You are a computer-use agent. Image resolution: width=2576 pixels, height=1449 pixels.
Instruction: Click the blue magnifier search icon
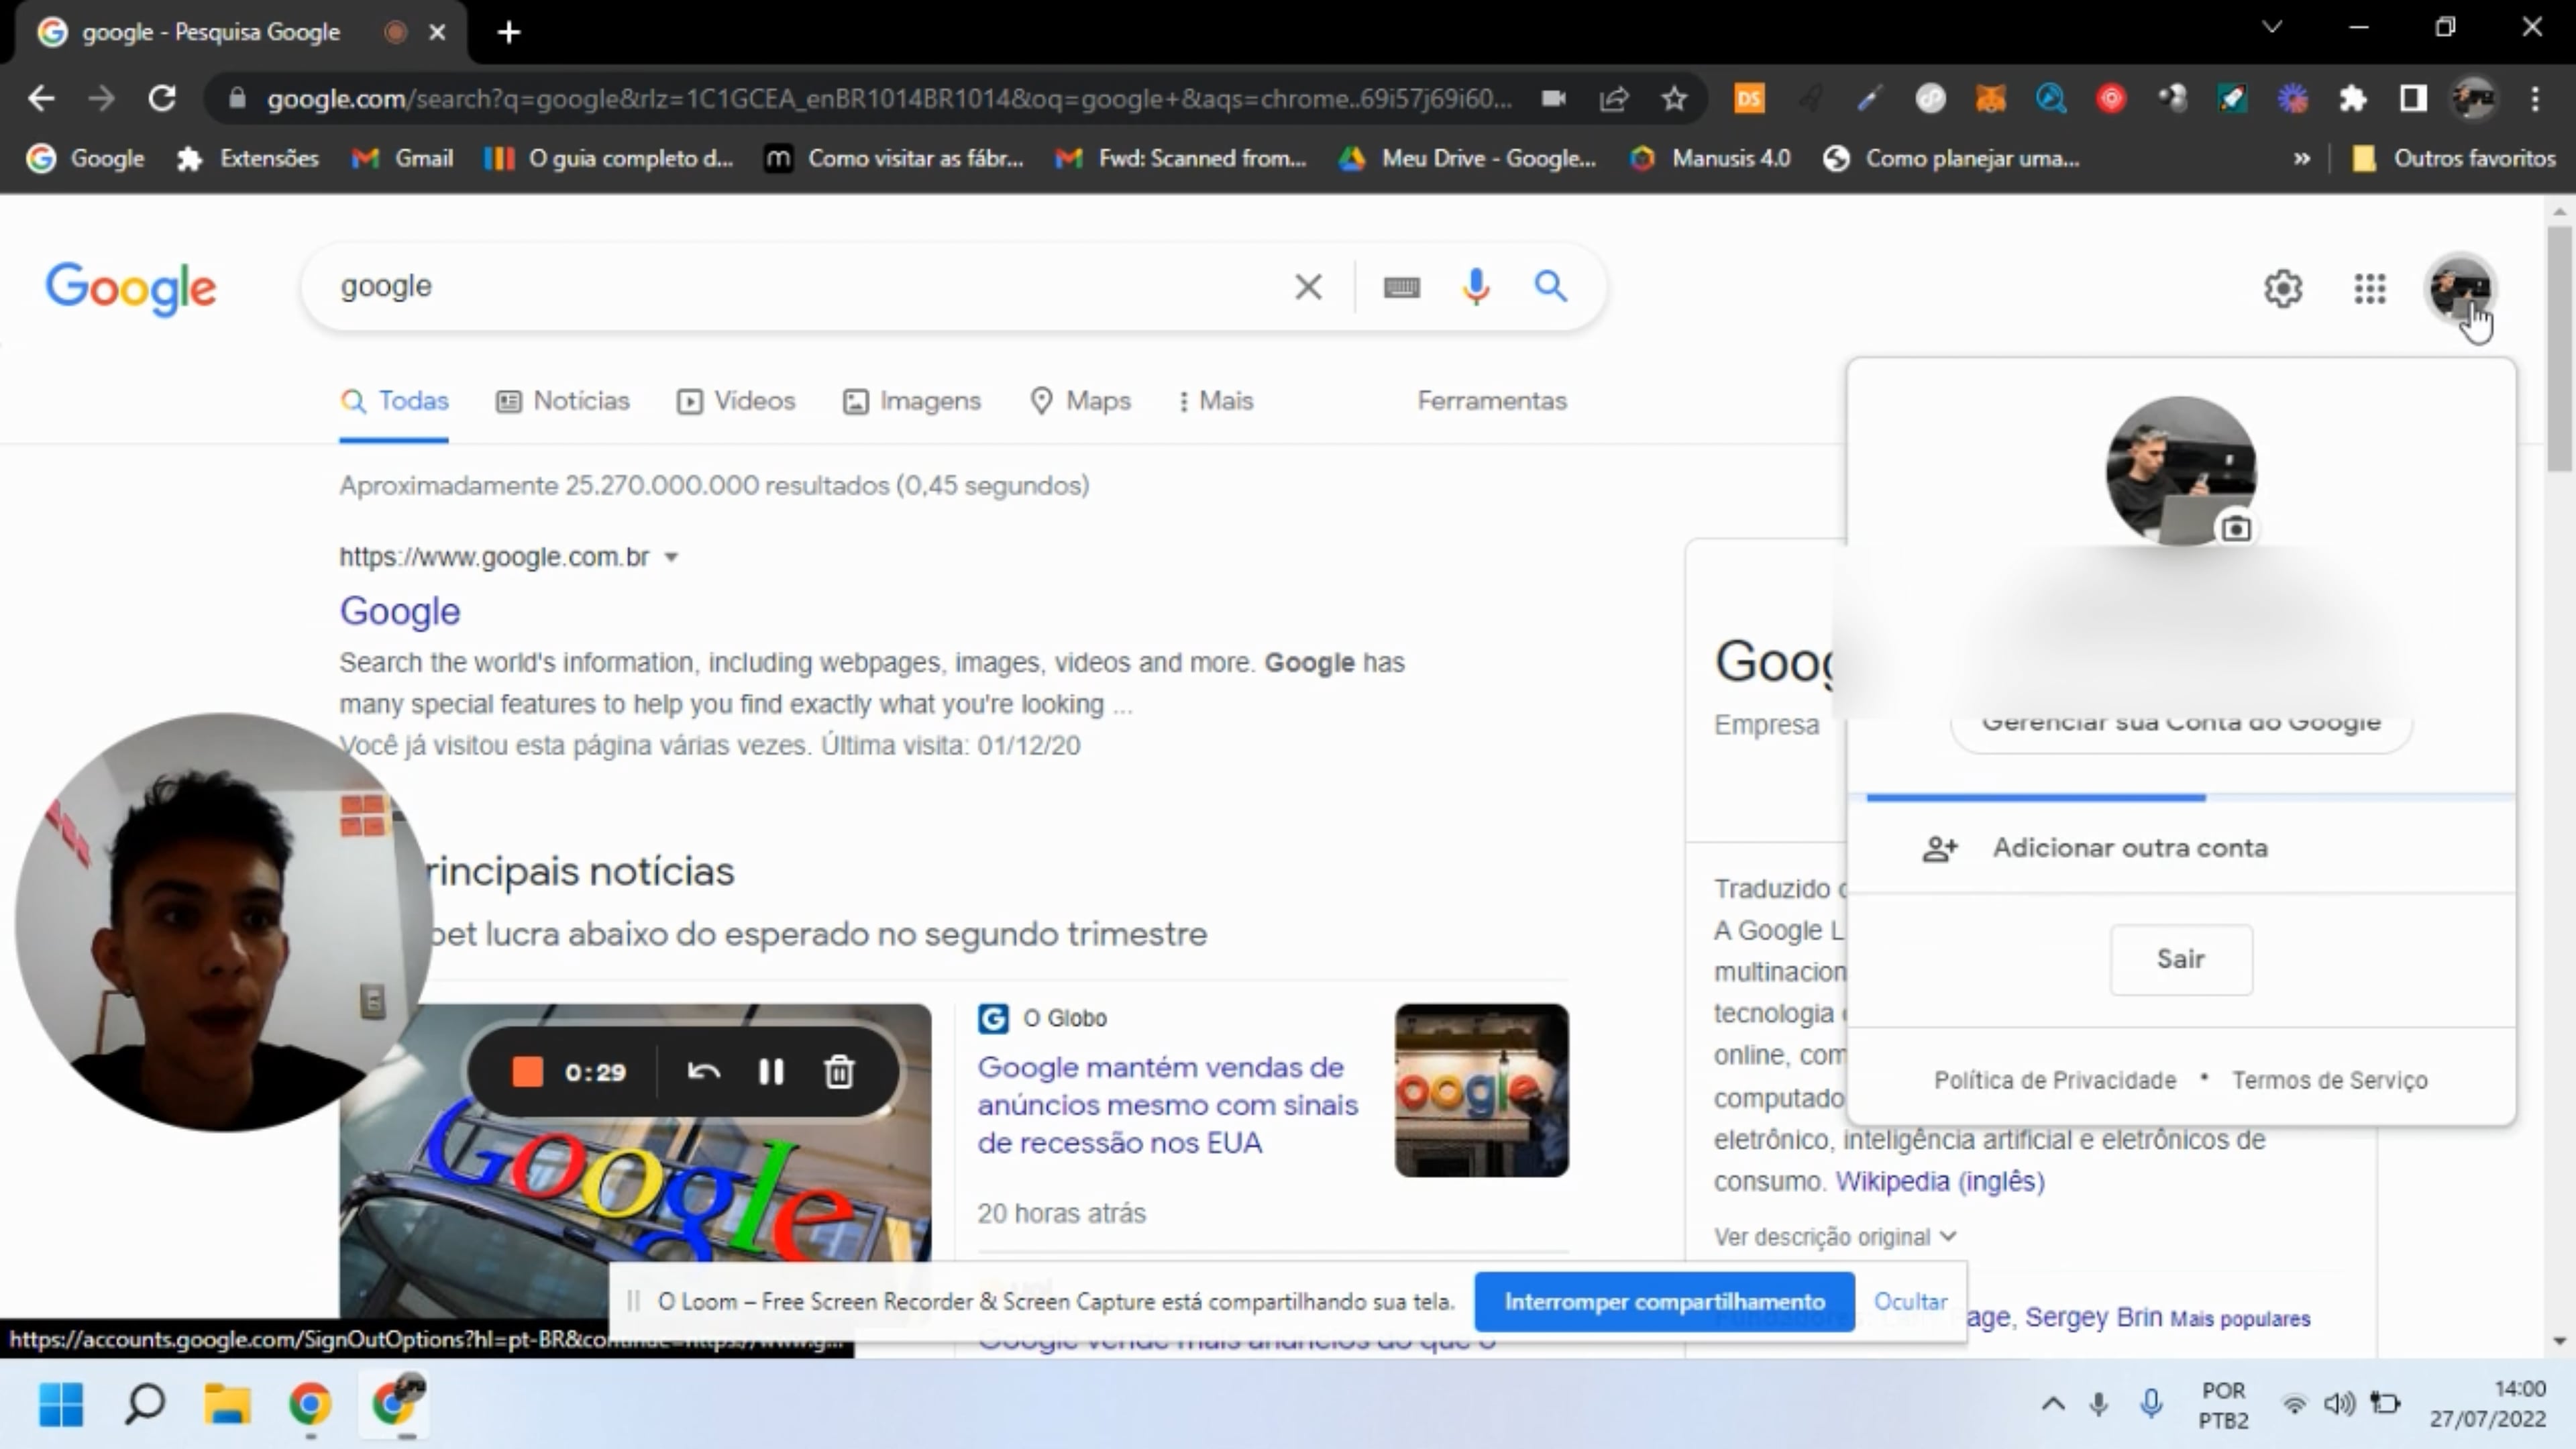pos(1550,286)
